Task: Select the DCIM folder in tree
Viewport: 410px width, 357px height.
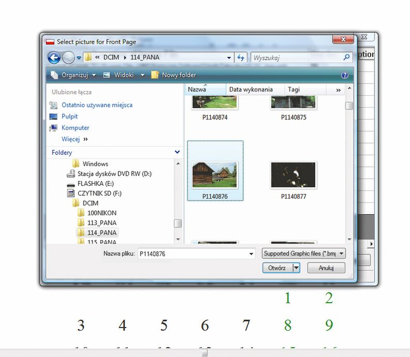Action: click(91, 203)
